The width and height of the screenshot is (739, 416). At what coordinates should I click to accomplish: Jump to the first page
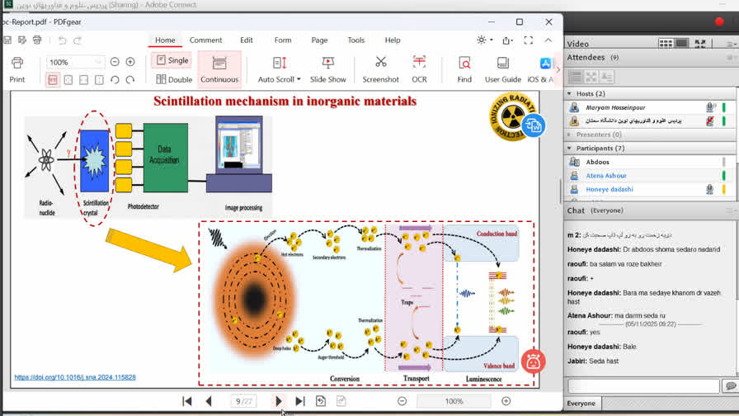click(x=187, y=401)
